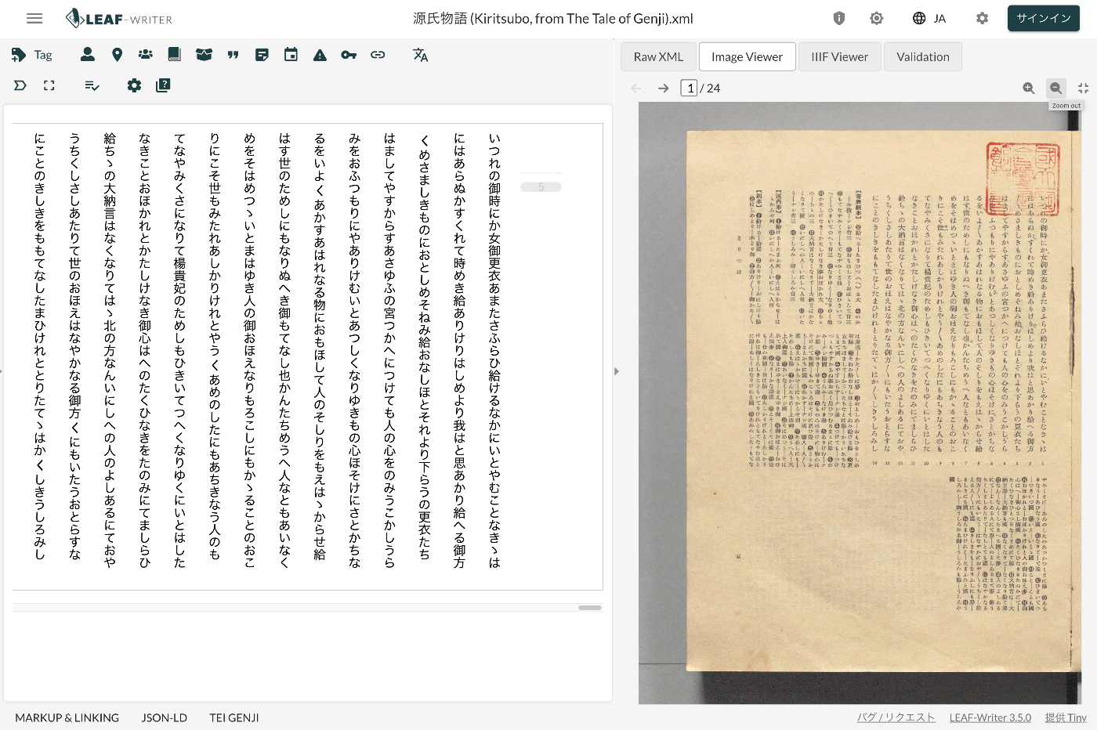Open the documentation help icon

[x=163, y=85]
